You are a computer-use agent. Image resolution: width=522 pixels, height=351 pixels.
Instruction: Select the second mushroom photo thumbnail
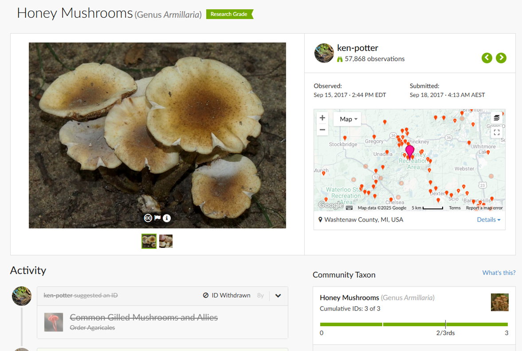click(166, 241)
